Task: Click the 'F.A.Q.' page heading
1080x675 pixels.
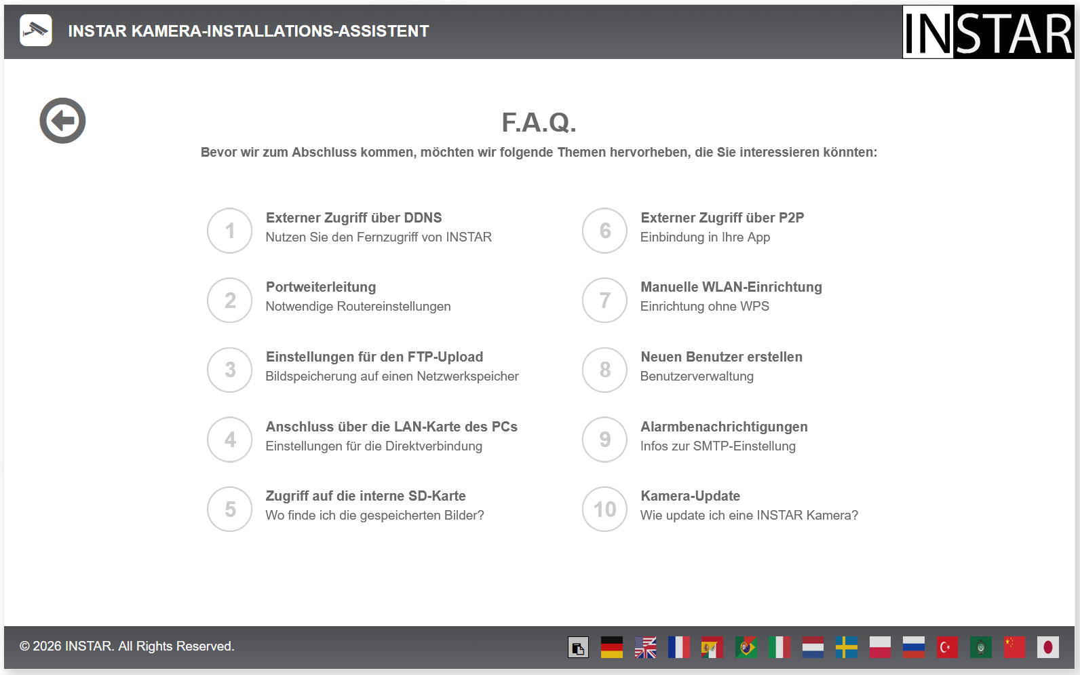Action: pos(539,123)
